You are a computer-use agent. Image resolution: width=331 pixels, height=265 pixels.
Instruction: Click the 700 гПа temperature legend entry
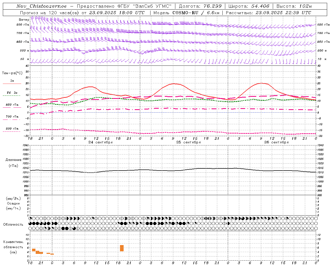coord(12,116)
